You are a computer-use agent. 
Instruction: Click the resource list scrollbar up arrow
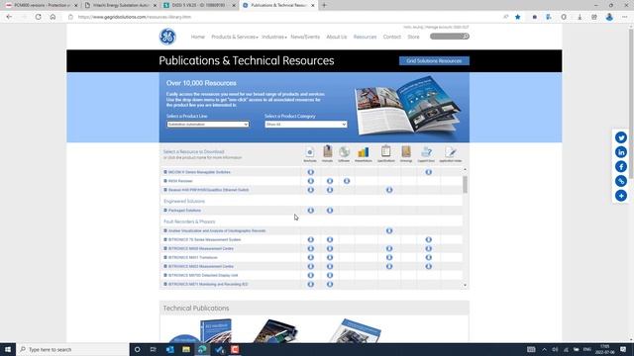[x=465, y=169]
